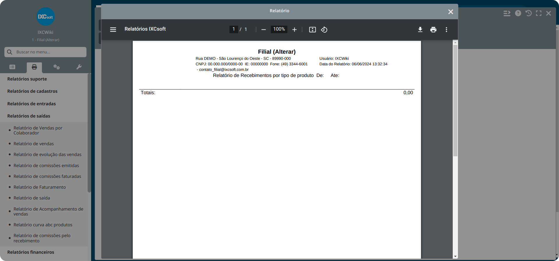Click the PDF scrollbar down arrow
This screenshot has height=261, width=559.
point(455,257)
